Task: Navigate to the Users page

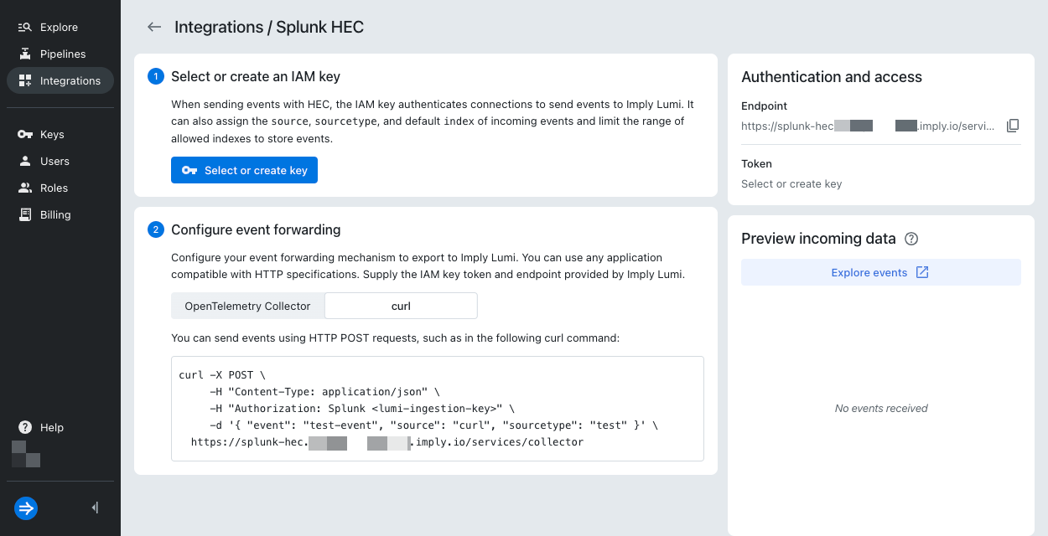Action: coord(60,162)
